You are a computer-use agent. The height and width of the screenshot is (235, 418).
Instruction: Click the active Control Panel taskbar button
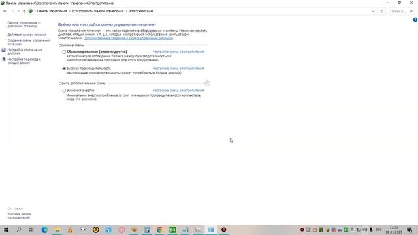click(x=211, y=230)
